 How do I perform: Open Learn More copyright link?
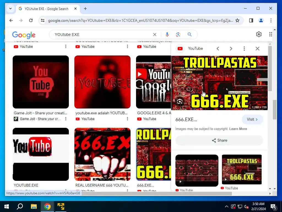click(x=238, y=129)
